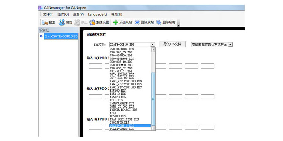283x141 pixels.
Task: Choose 750-837_10.EDS from the list
Action: coord(130,62)
